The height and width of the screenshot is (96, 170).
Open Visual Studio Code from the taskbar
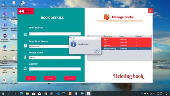click(58, 94)
